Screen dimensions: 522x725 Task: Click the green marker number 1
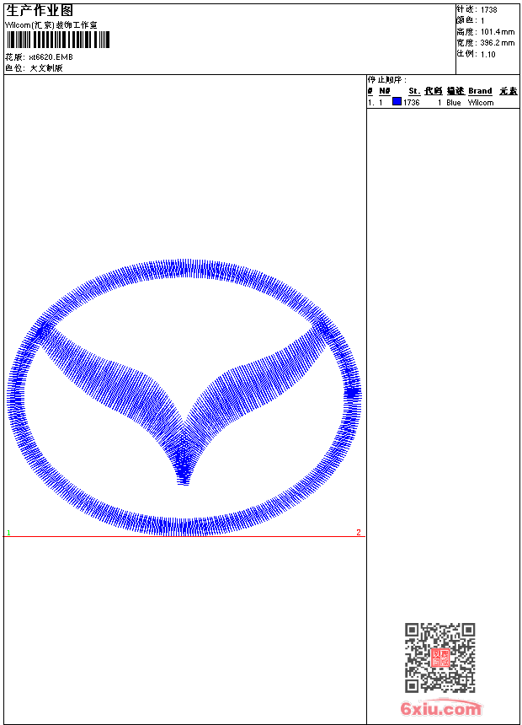point(8,533)
